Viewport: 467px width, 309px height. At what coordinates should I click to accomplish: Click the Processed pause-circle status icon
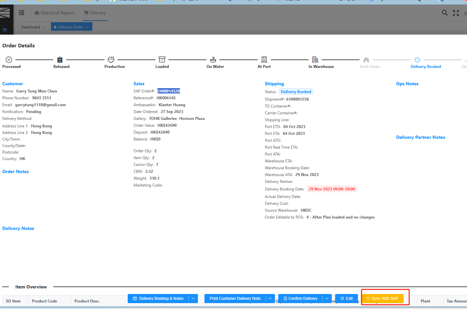point(9,60)
